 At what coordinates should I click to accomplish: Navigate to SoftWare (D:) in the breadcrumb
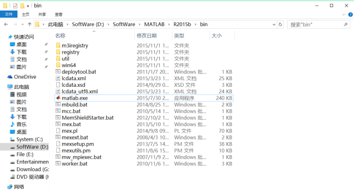tap(88, 25)
